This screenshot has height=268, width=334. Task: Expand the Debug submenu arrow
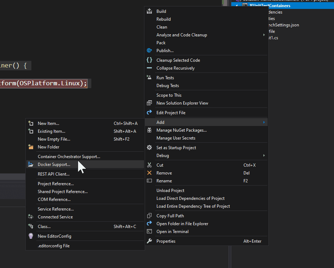coord(264,156)
